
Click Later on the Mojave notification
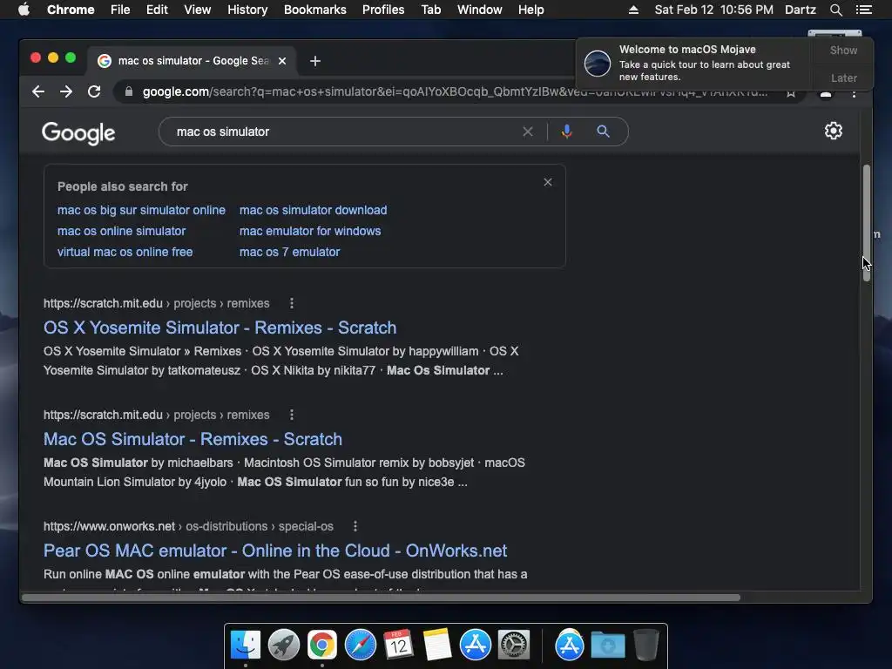click(x=843, y=78)
